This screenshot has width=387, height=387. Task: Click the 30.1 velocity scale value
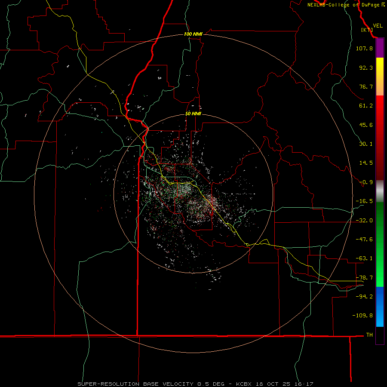point(366,144)
